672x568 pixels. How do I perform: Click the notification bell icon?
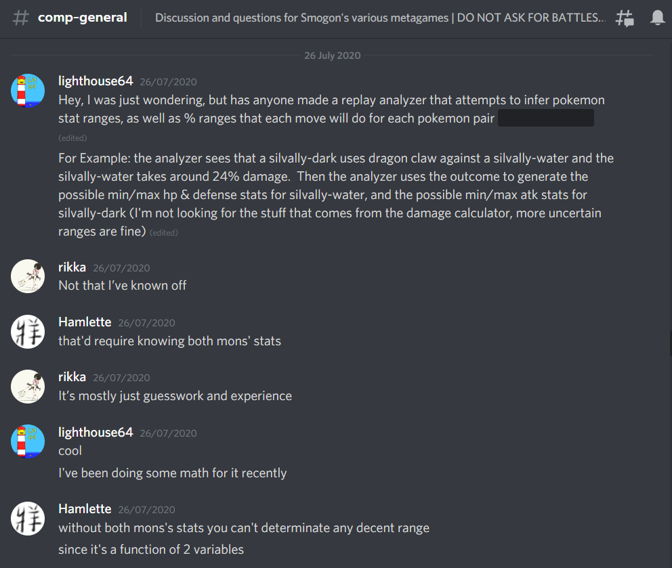(x=657, y=18)
